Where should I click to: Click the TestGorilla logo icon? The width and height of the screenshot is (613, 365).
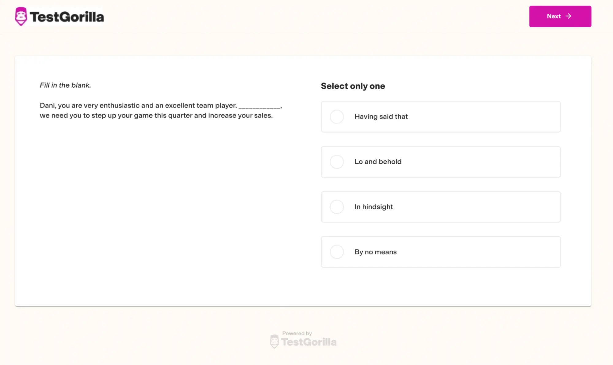point(21,16)
